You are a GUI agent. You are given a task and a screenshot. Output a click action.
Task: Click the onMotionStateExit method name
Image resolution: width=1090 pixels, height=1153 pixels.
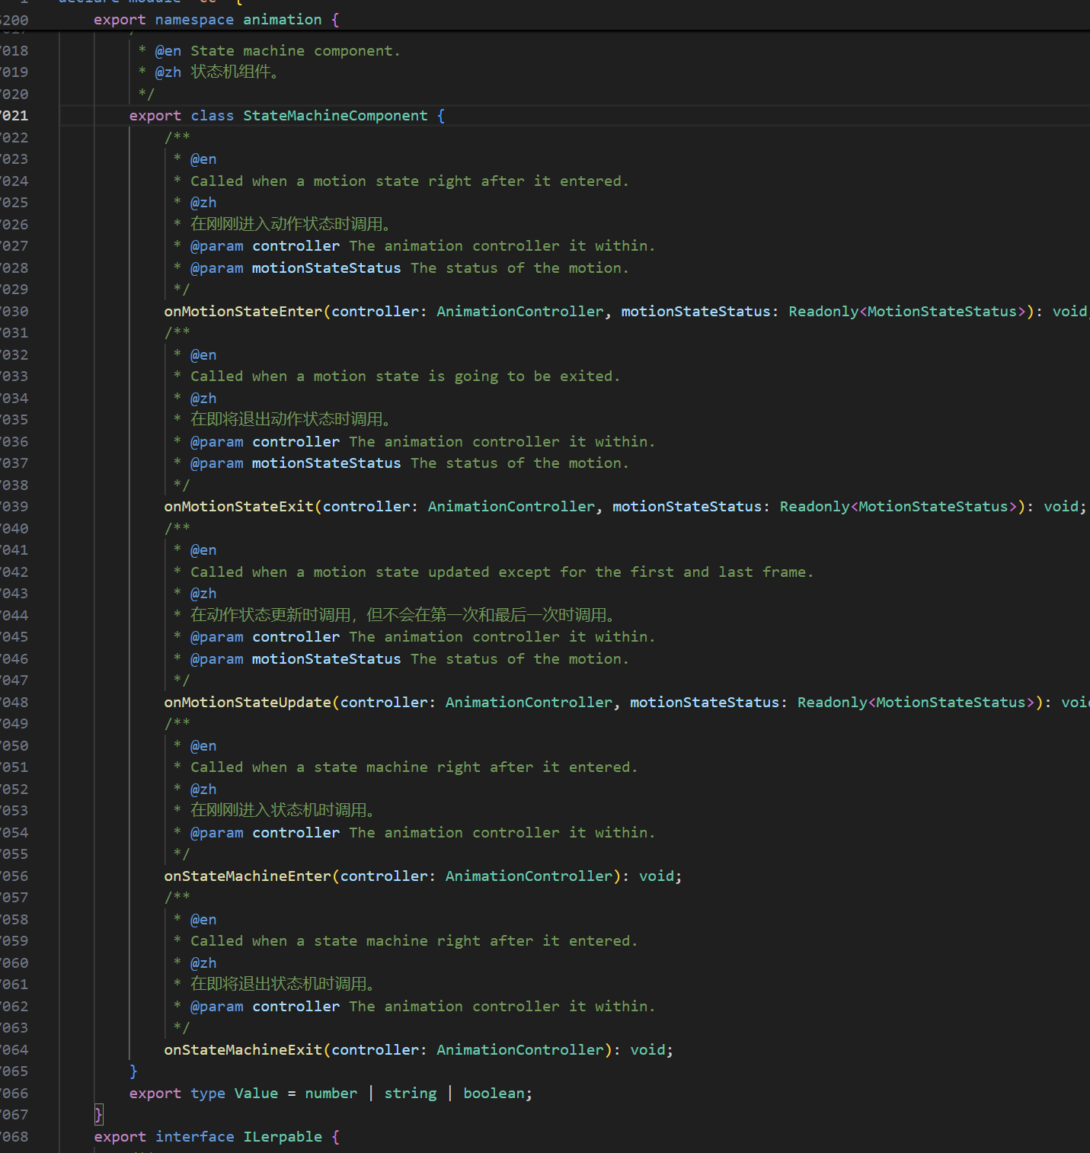238,507
